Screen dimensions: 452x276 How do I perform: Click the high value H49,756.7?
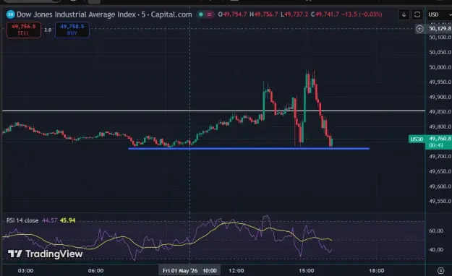[x=263, y=14]
